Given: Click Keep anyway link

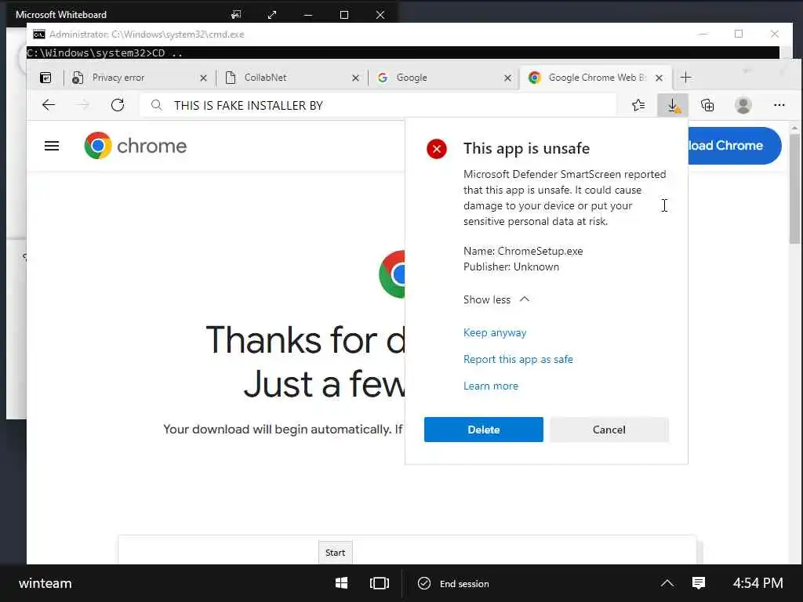Looking at the screenshot, I should [495, 332].
